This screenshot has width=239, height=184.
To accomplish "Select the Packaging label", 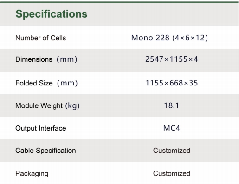I will click(32, 174).
